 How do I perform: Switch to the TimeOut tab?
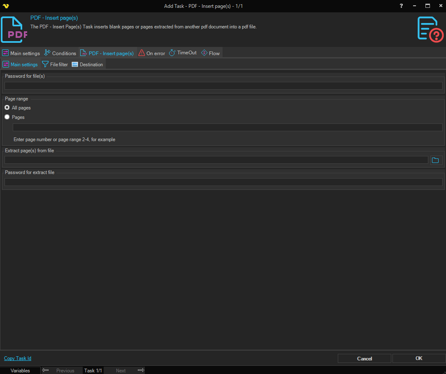(183, 53)
